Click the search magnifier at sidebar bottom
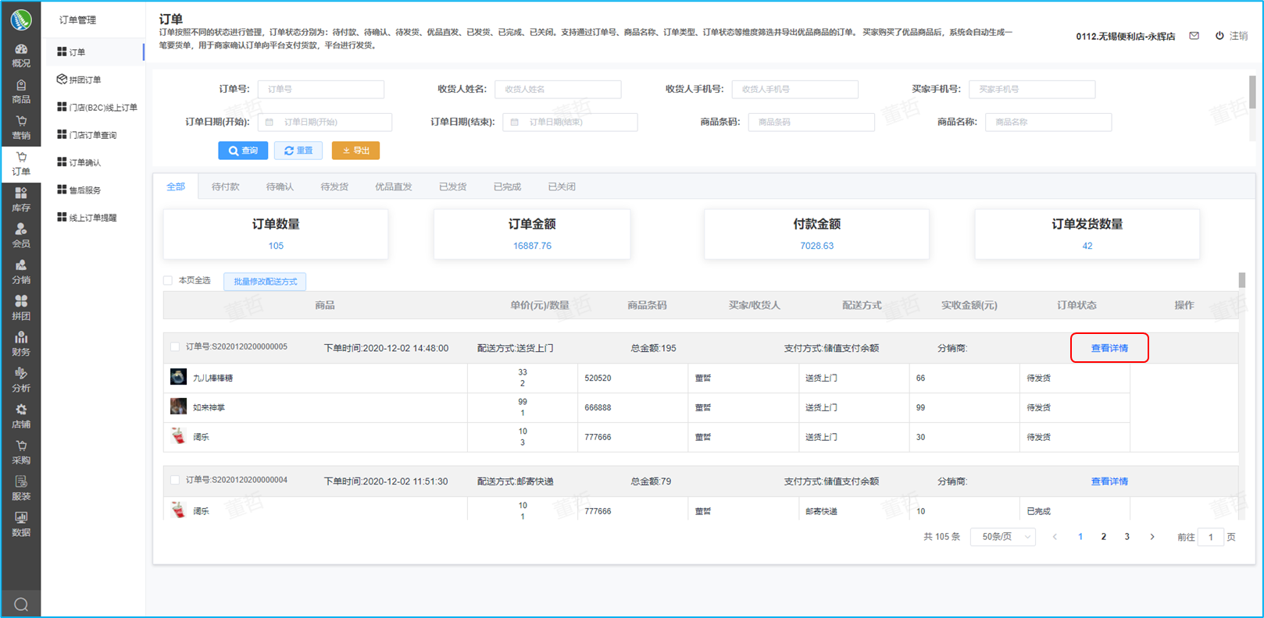The height and width of the screenshot is (618, 1264). tap(21, 604)
